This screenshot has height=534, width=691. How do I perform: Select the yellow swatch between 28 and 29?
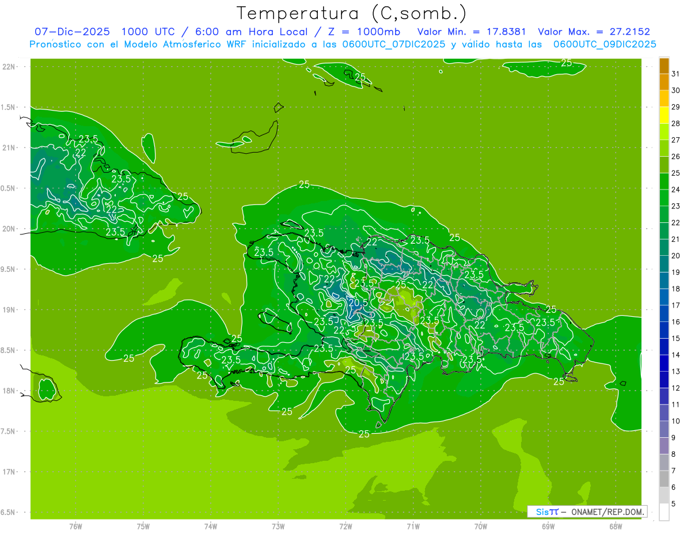pos(664,115)
